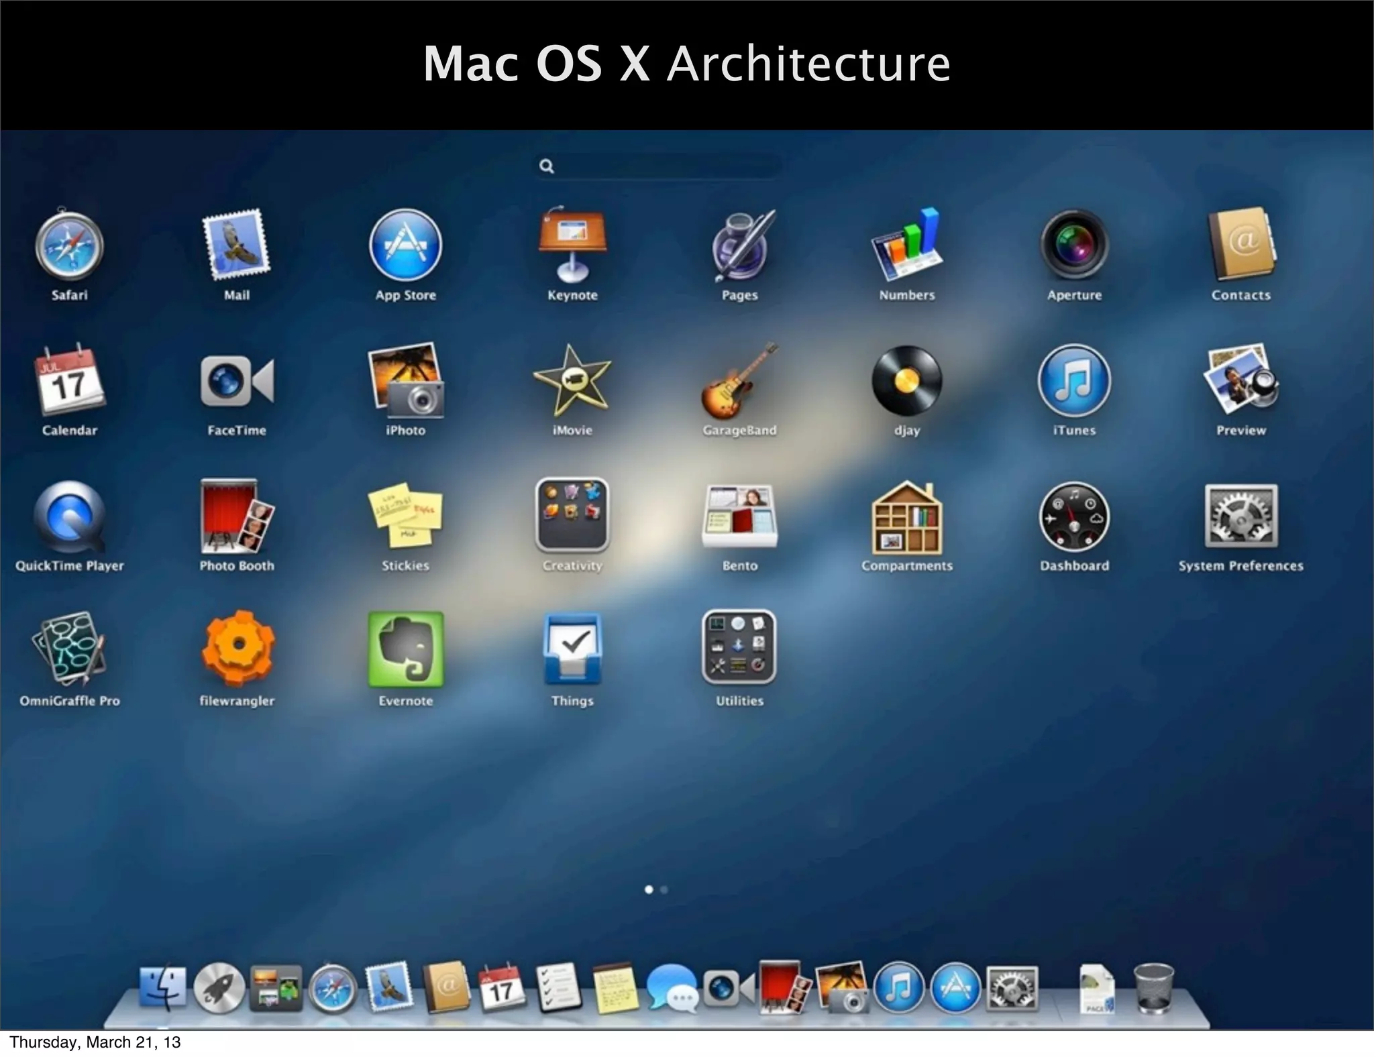This screenshot has height=1057, width=1374.
Task: Open filewrangler app
Action: point(237,648)
